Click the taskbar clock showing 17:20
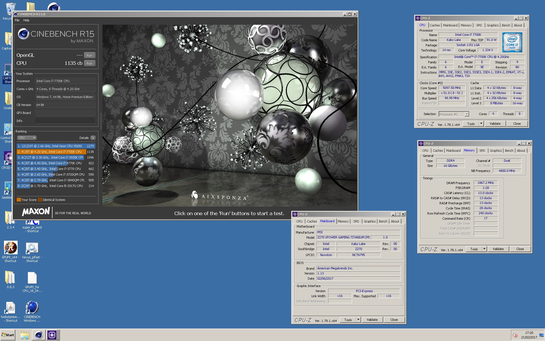This screenshot has width=545, height=341. pyautogui.click(x=529, y=333)
